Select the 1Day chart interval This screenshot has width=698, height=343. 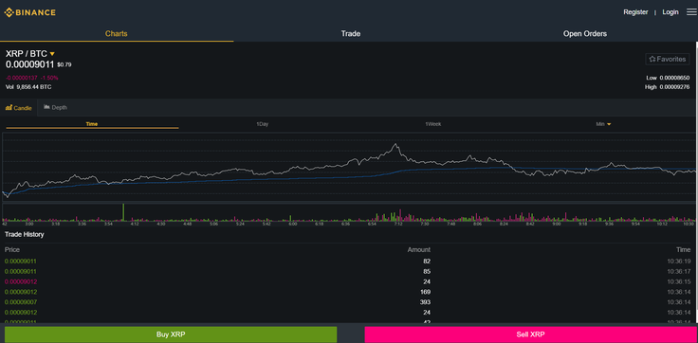click(262, 124)
